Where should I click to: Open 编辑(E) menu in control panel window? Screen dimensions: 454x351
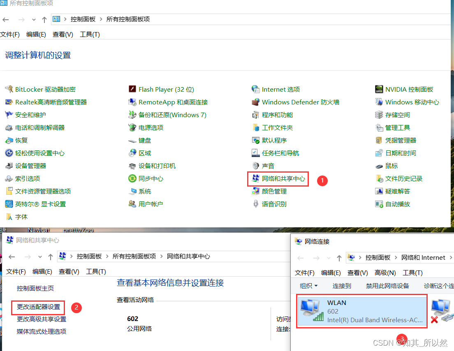click(x=36, y=35)
